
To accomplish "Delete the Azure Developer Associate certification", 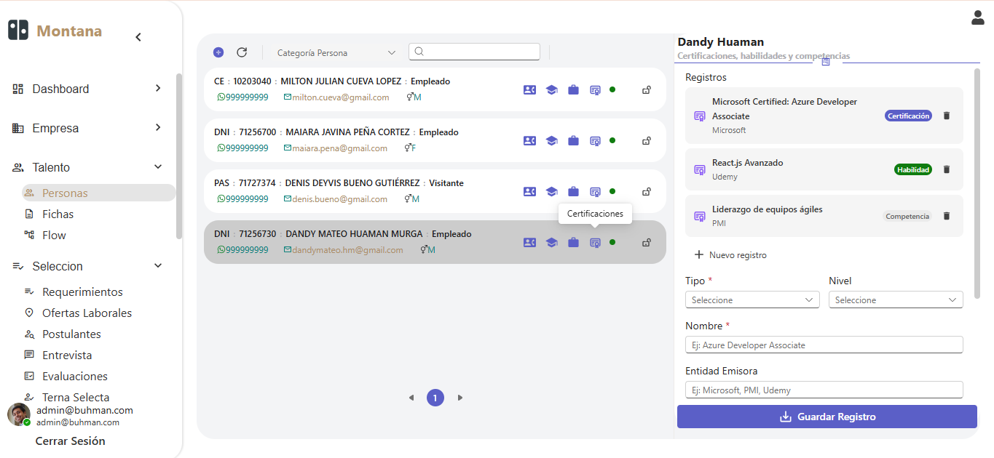I will [x=947, y=116].
